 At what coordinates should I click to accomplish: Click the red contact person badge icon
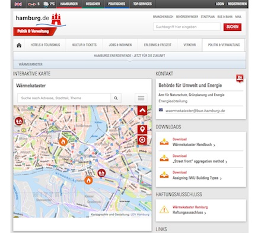[240, 78]
